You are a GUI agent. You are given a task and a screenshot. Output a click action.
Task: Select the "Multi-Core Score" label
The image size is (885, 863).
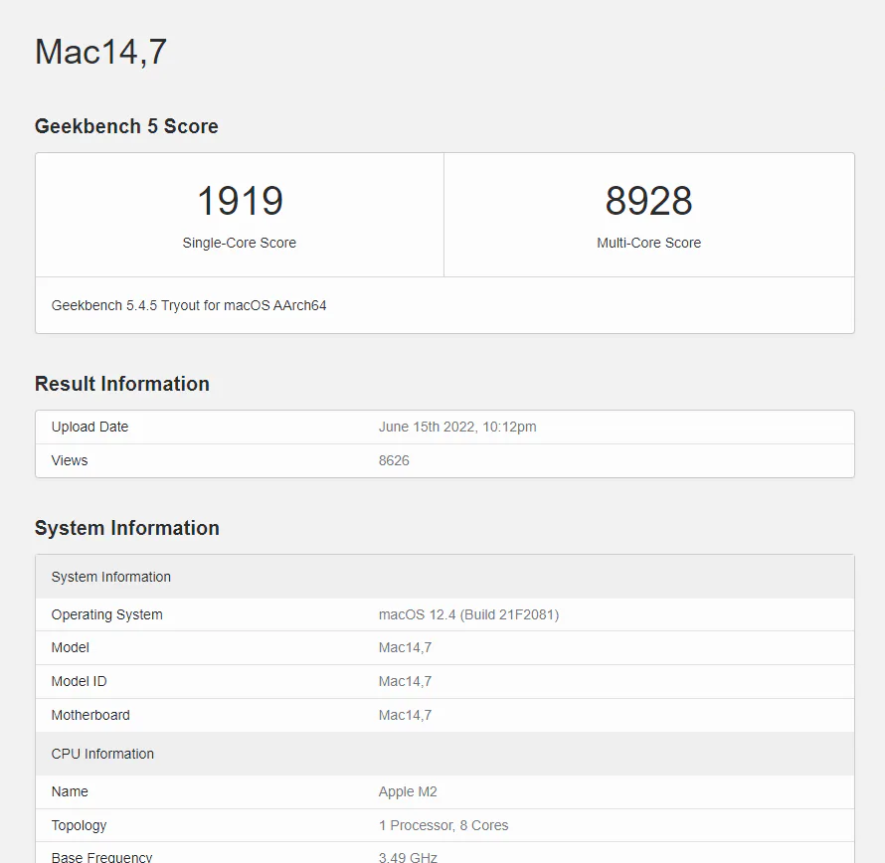click(x=649, y=243)
